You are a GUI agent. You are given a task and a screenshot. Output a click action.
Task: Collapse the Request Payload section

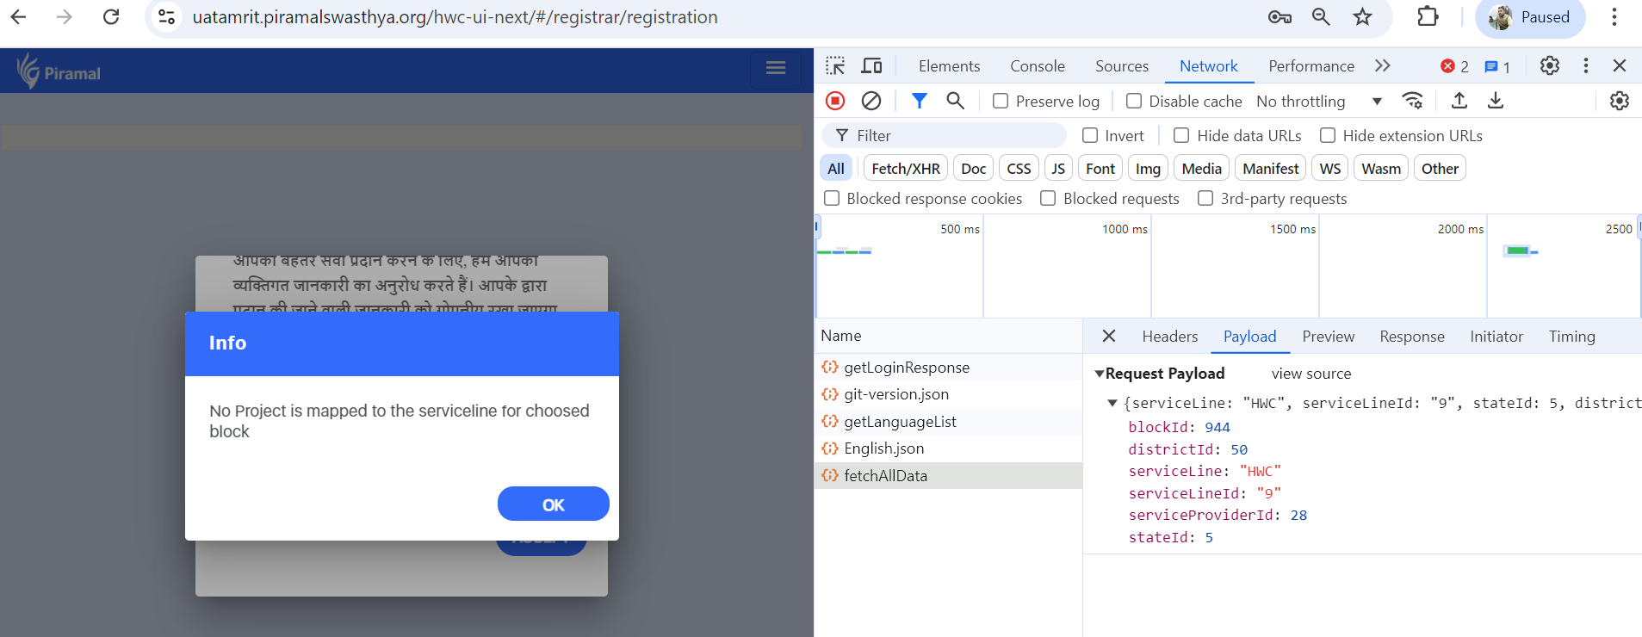[x=1100, y=374]
